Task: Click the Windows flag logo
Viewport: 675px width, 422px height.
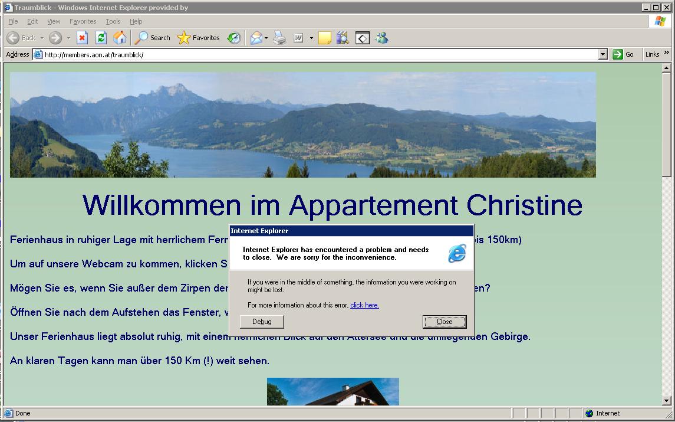Action: click(660, 21)
